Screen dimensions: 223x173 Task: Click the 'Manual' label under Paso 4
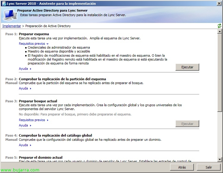point(11,140)
